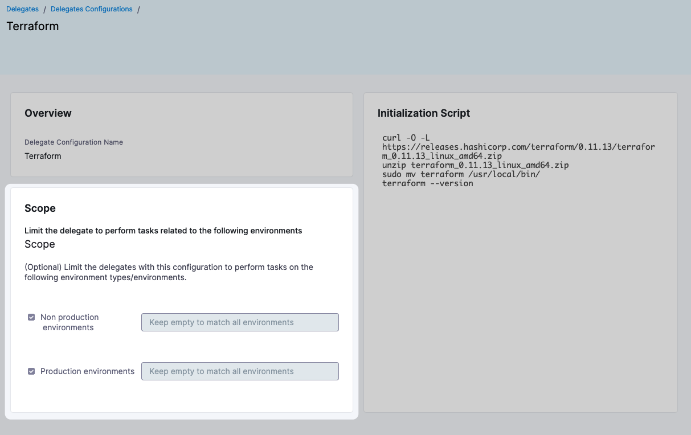Click the Initialization Script heading

pos(424,113)
